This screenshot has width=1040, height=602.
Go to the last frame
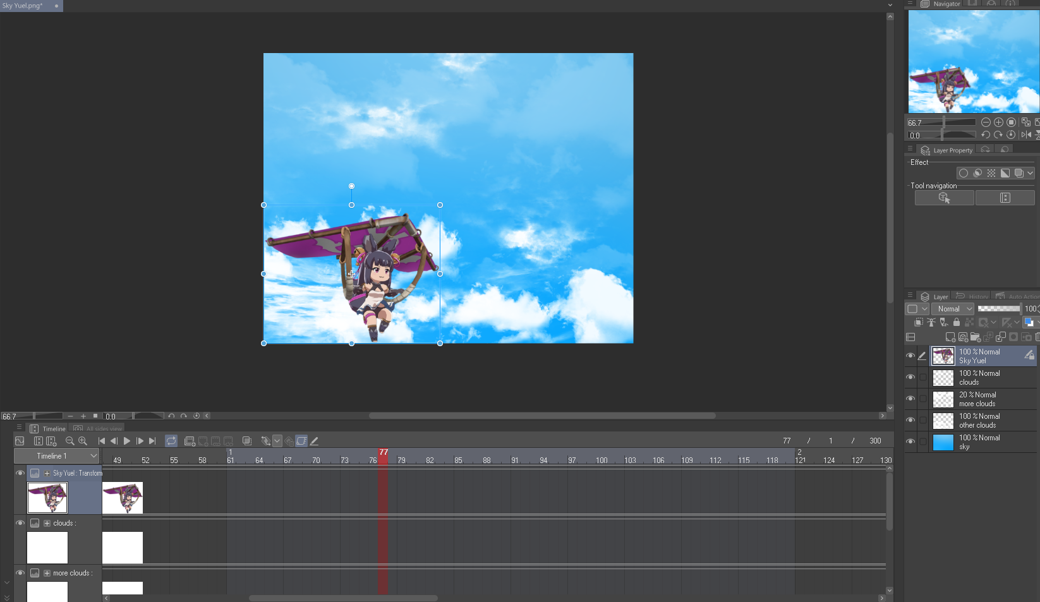point(152,441)
